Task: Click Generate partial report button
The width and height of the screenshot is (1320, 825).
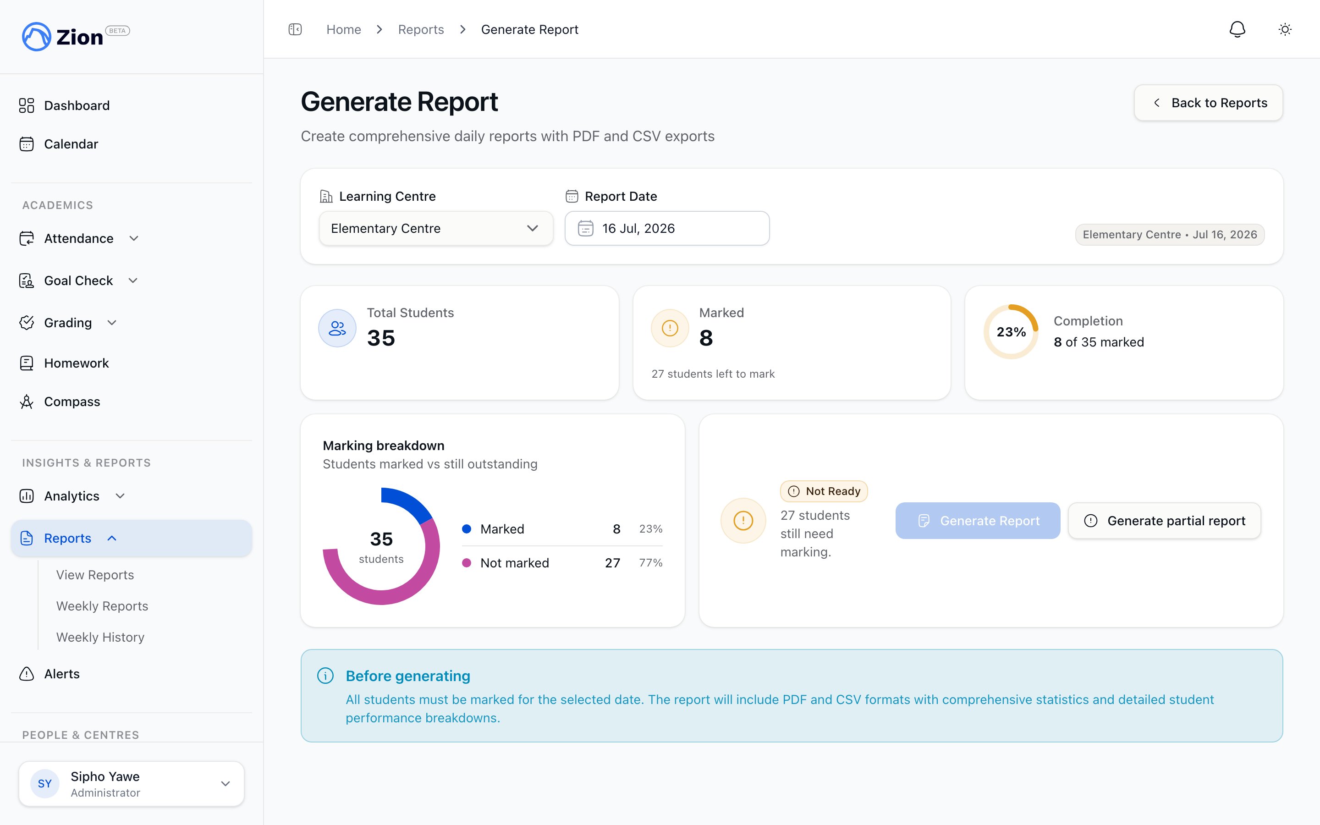Action: 1164,521
